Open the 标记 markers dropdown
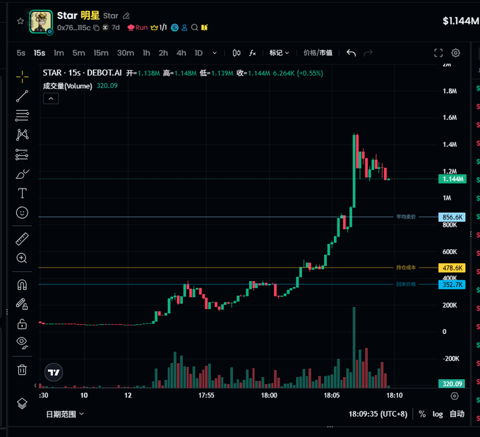This screenshot has width=480, height=437. click(x=279, y=53)
